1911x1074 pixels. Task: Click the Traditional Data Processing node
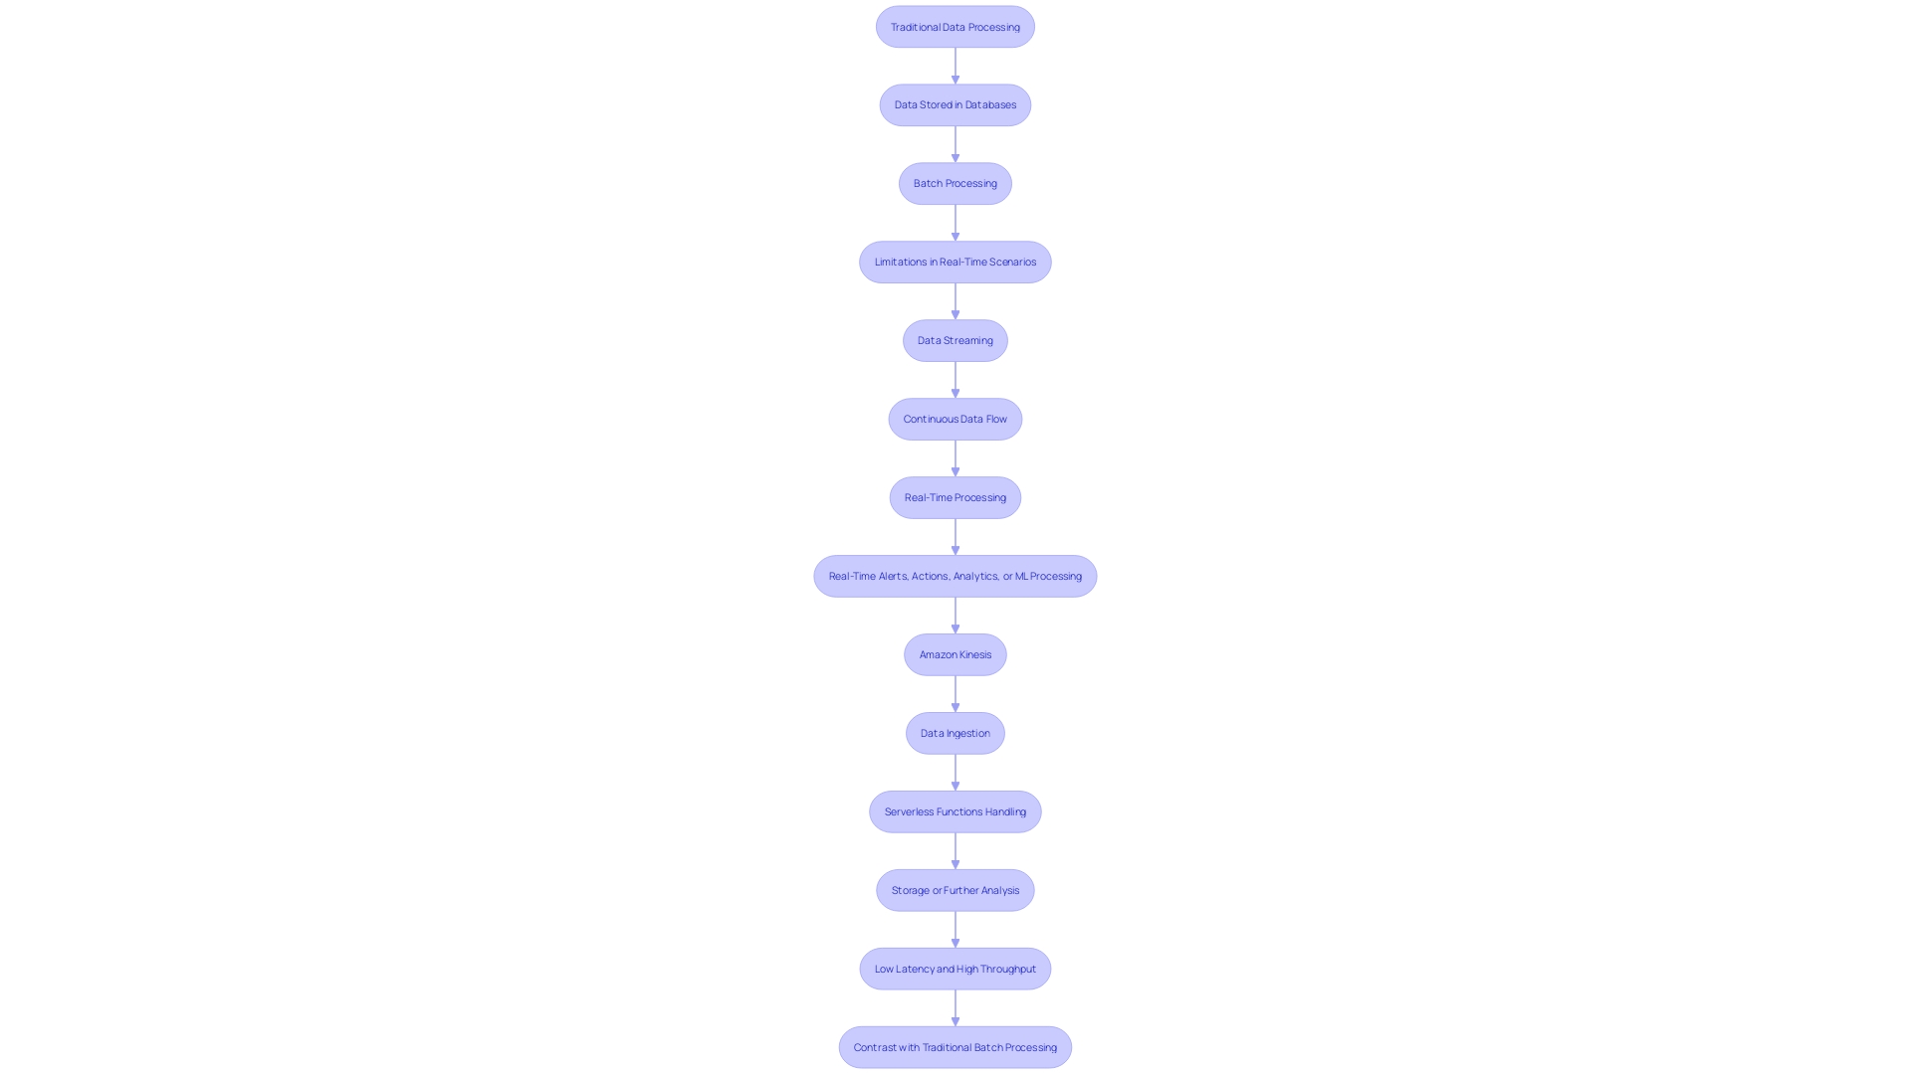pyautogui.click(x=955, y=25)
